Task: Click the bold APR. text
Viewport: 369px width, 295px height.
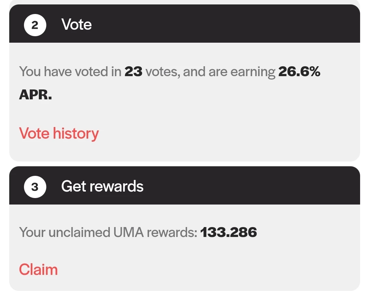Action: point(35,95)
